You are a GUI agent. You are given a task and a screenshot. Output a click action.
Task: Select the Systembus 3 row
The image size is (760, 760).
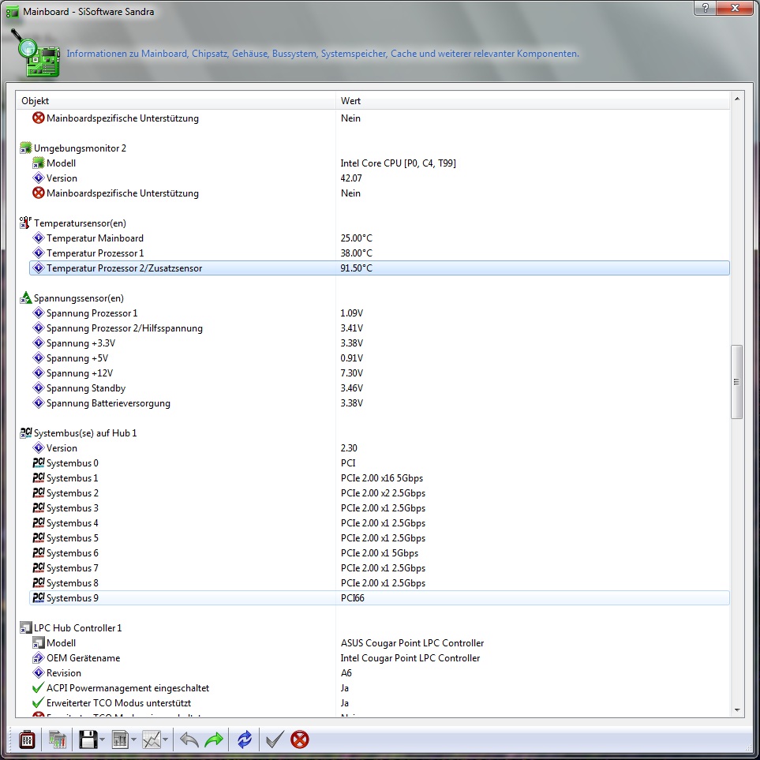[379, 508]
